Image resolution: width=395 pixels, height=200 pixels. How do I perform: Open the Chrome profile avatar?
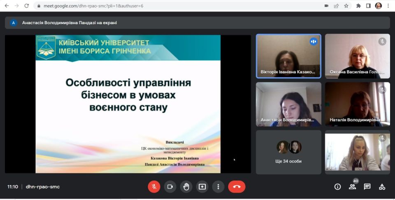(x=379, y=6)
